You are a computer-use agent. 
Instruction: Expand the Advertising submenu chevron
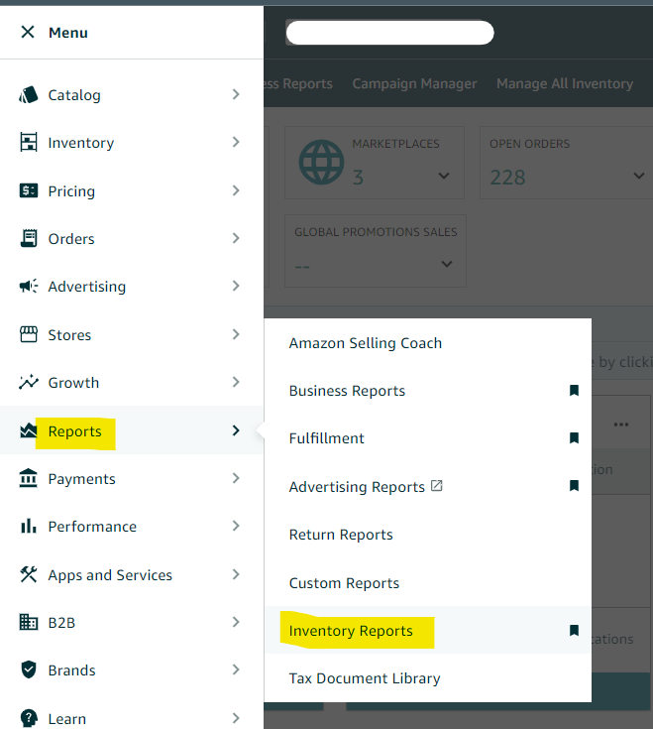(236, 286)
